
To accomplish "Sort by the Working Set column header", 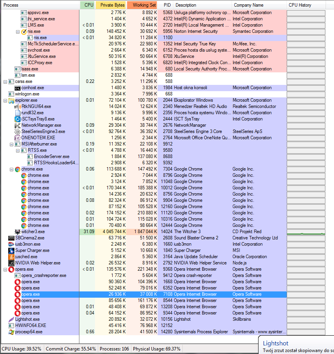I will (142, 5).
